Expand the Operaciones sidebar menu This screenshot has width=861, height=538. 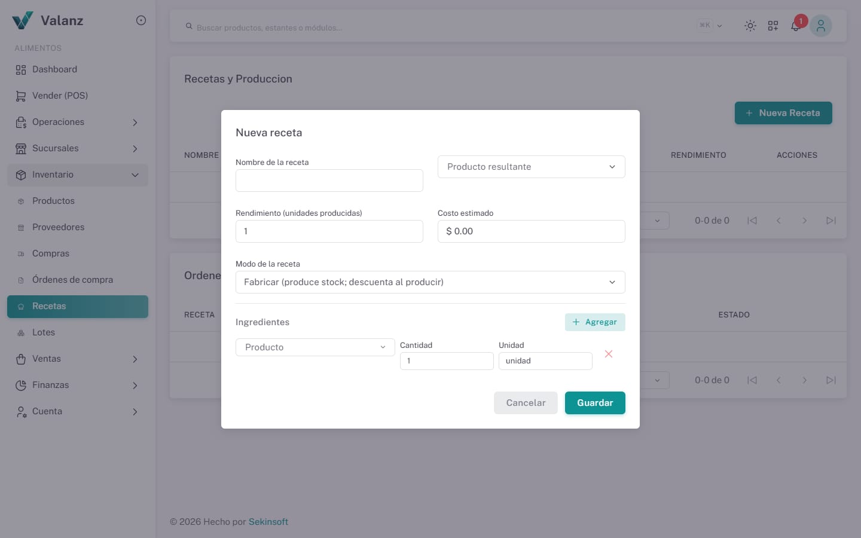[x=78, y=122]
